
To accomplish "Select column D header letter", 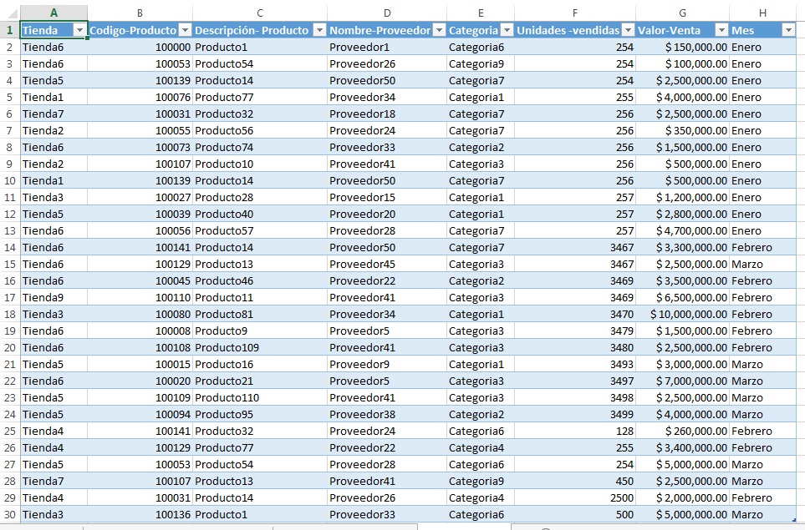I will [386, 13].
